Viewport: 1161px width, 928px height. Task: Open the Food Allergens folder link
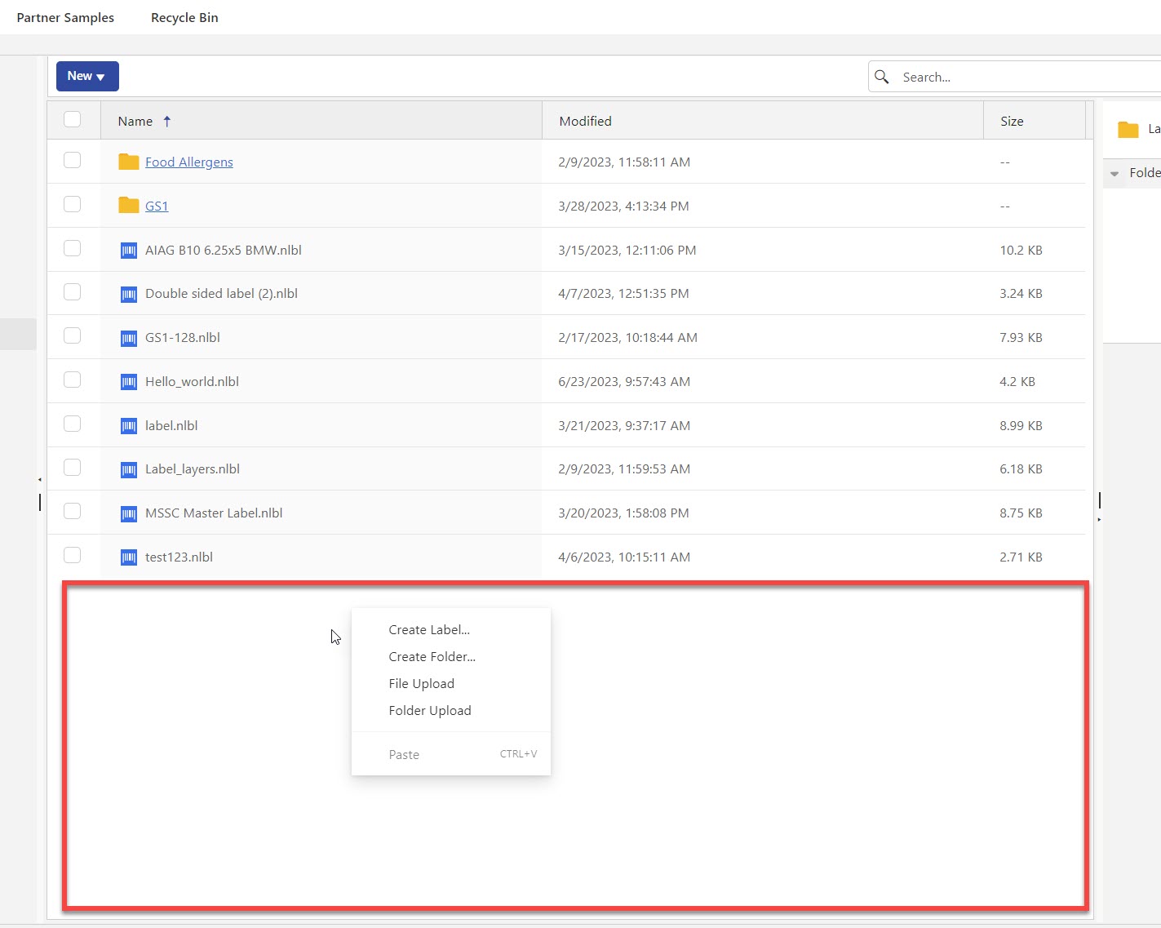click(188, 162)
